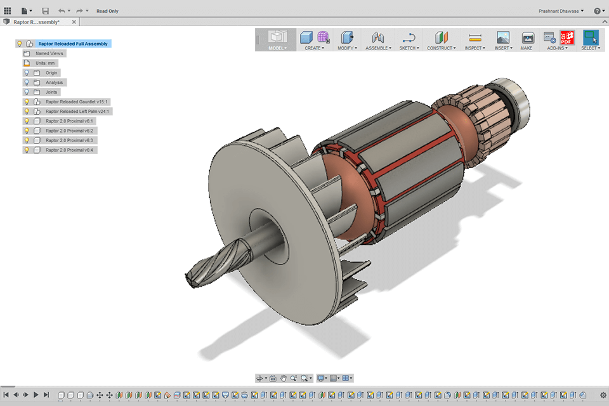Open the data panel grid button
The width and height of the screenshot is (609, 406).
(x=8, y=11)
